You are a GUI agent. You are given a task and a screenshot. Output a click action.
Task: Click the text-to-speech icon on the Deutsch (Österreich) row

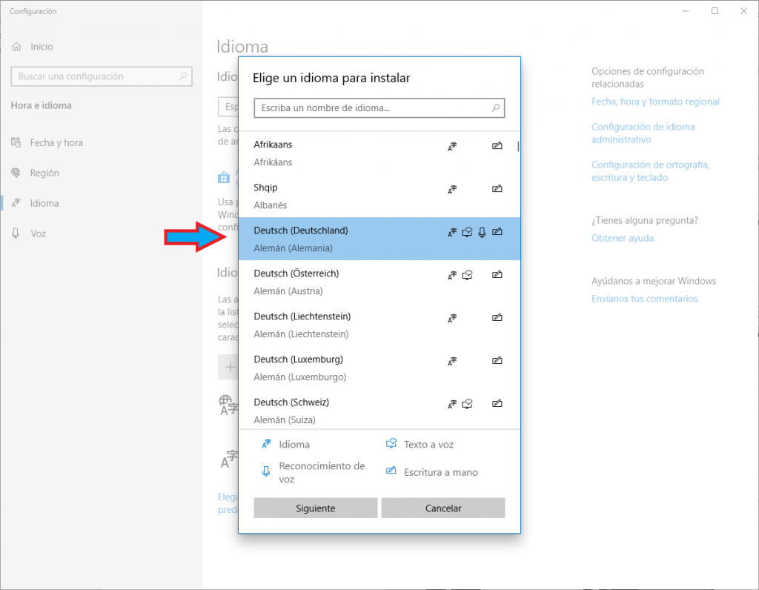click(x=467, y=276)
